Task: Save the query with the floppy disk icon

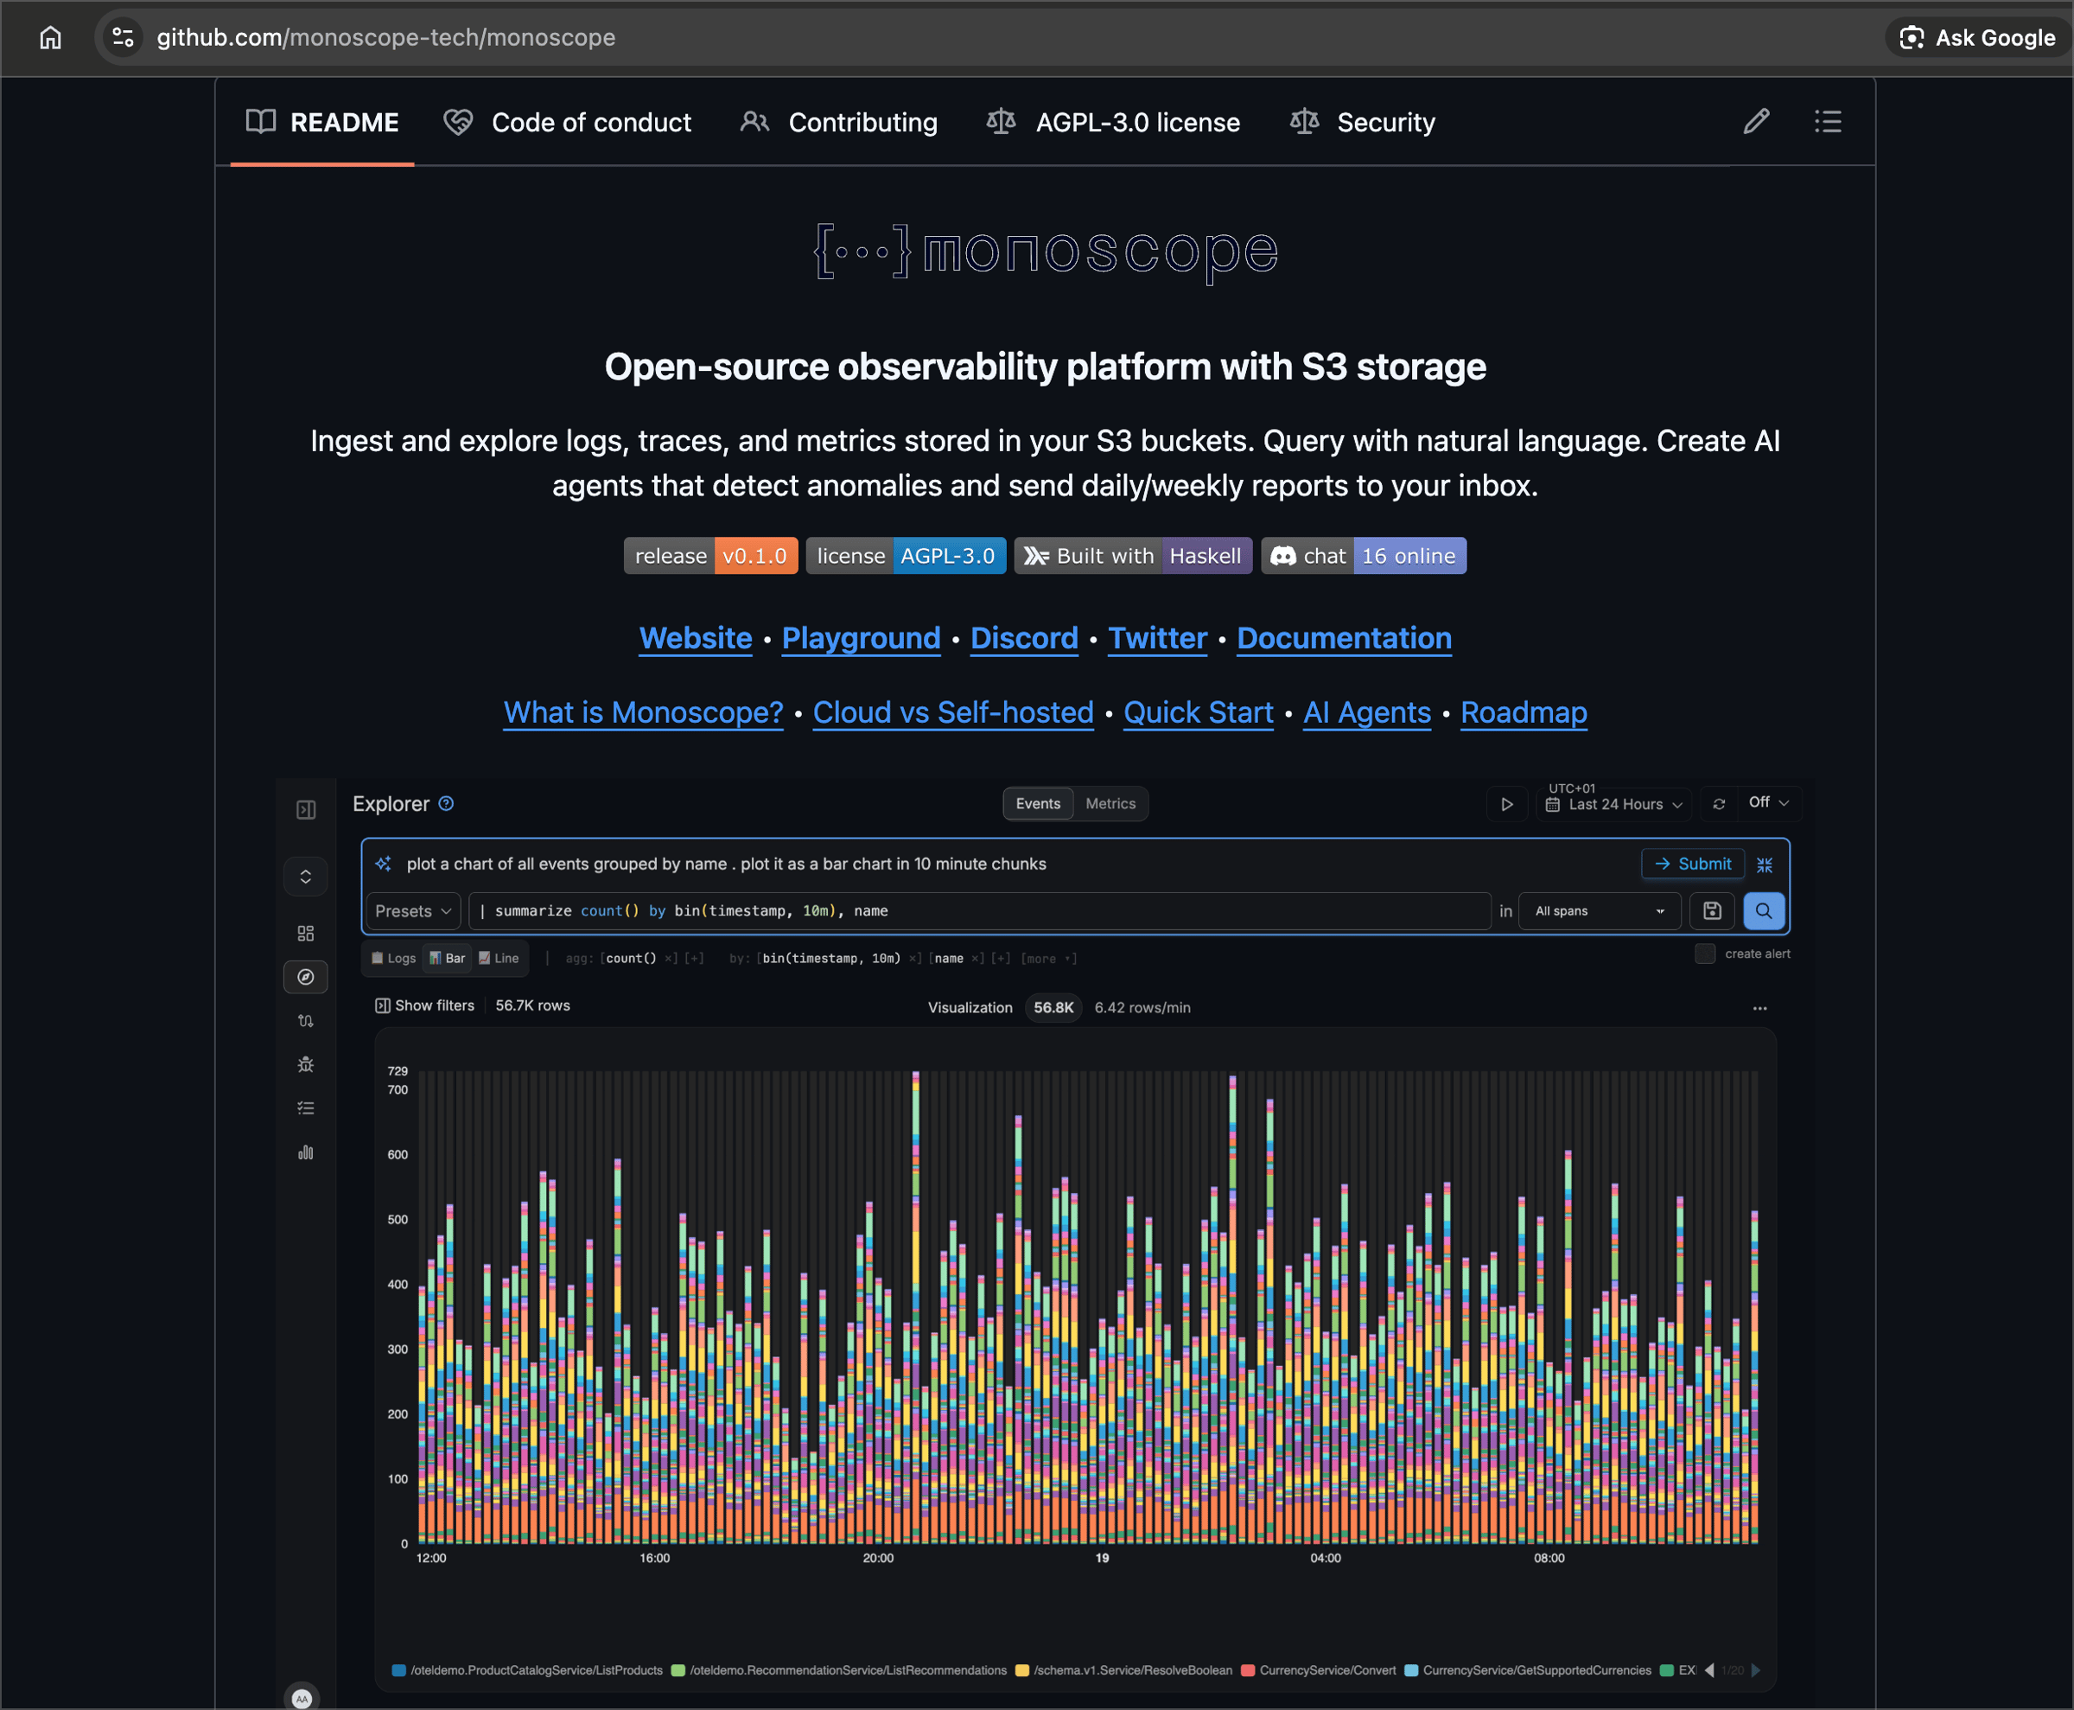Action: [1712, 911]
